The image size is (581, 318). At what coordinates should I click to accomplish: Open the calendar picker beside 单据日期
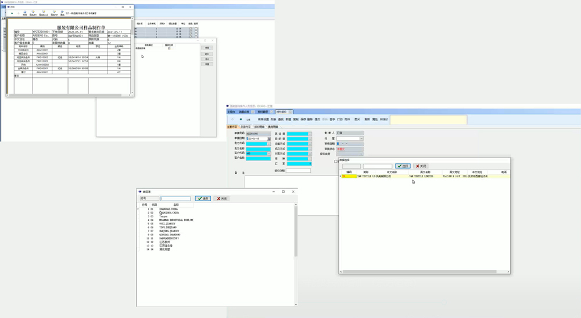pyautogui.click(x=269, y=138)
